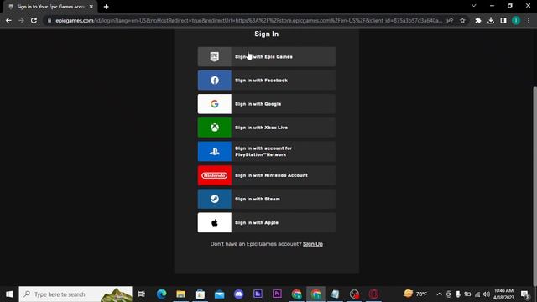Choose Sign in with Apple

point(267,222)
